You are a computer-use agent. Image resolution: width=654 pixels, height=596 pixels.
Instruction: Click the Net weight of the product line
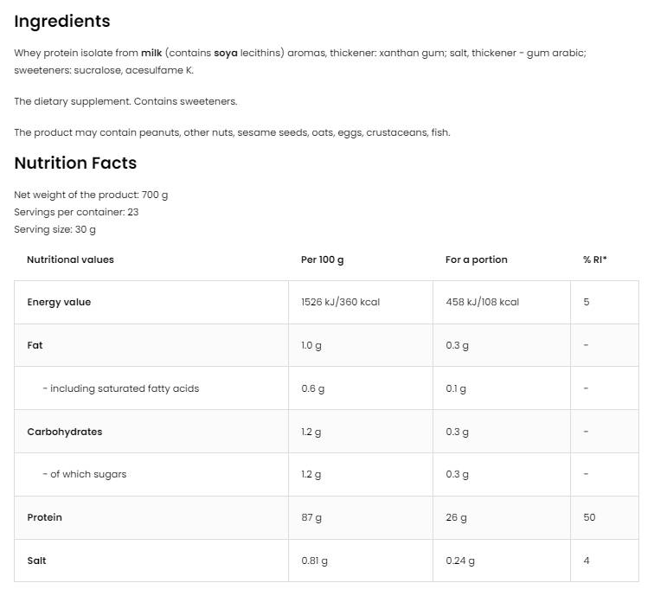pos(91,195)
